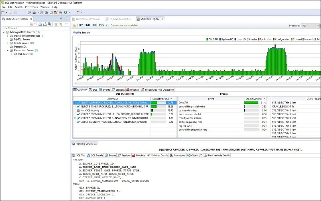Open the Edit menu
Image resolution: width=321 pixels, height=201 pixels.
coord(10,7)
